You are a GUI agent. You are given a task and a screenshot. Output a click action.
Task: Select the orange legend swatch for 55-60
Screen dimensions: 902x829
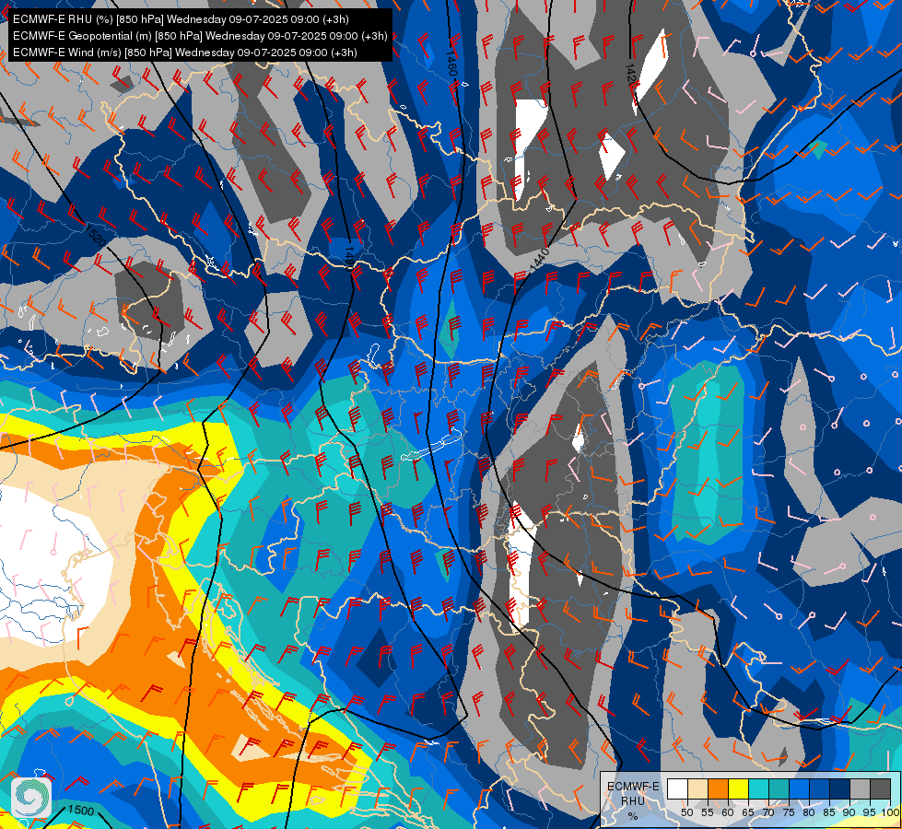coord(719,788)
